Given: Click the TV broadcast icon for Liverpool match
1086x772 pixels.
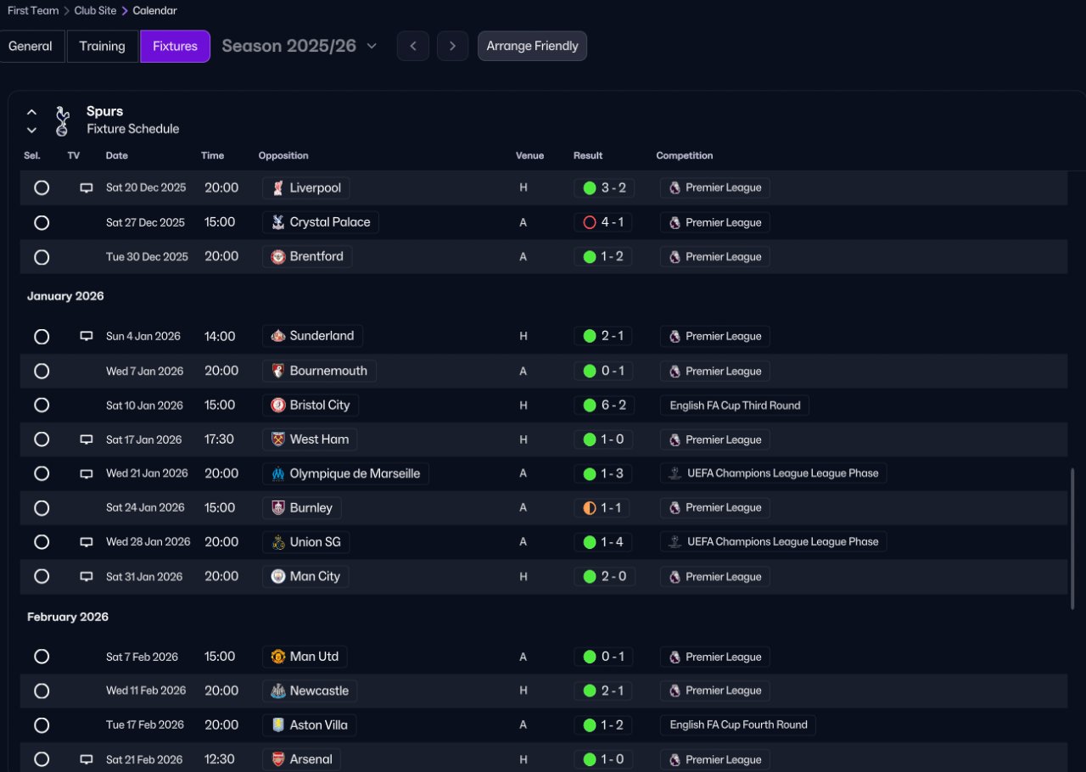Looking at the screenshot, I should coord(86,187).
